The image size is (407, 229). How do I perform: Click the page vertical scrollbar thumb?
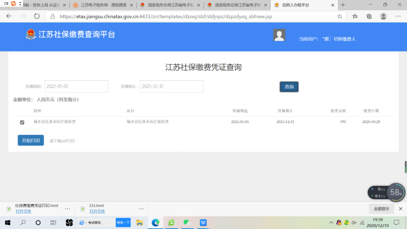(405, 167)
